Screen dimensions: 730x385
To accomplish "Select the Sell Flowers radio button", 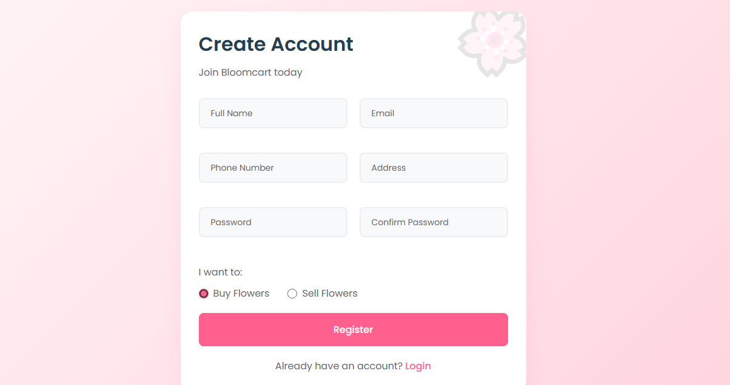I will click(292, 293).
